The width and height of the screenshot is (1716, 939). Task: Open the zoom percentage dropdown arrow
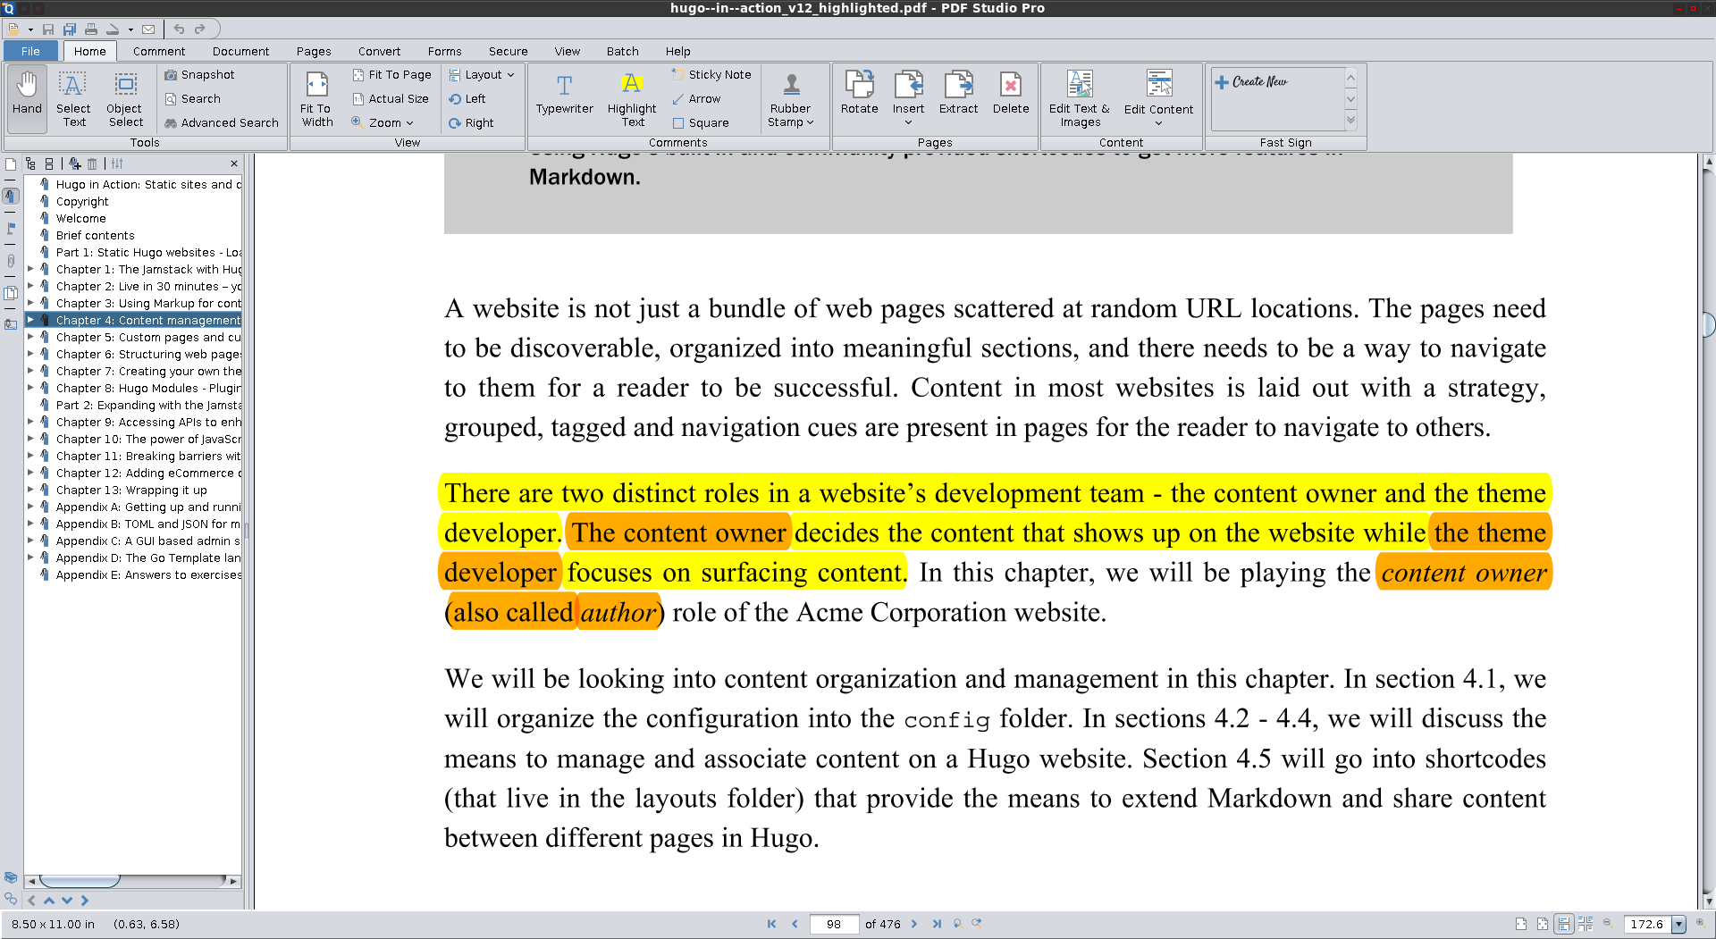pyautogui.click(x=1678, y=924)
